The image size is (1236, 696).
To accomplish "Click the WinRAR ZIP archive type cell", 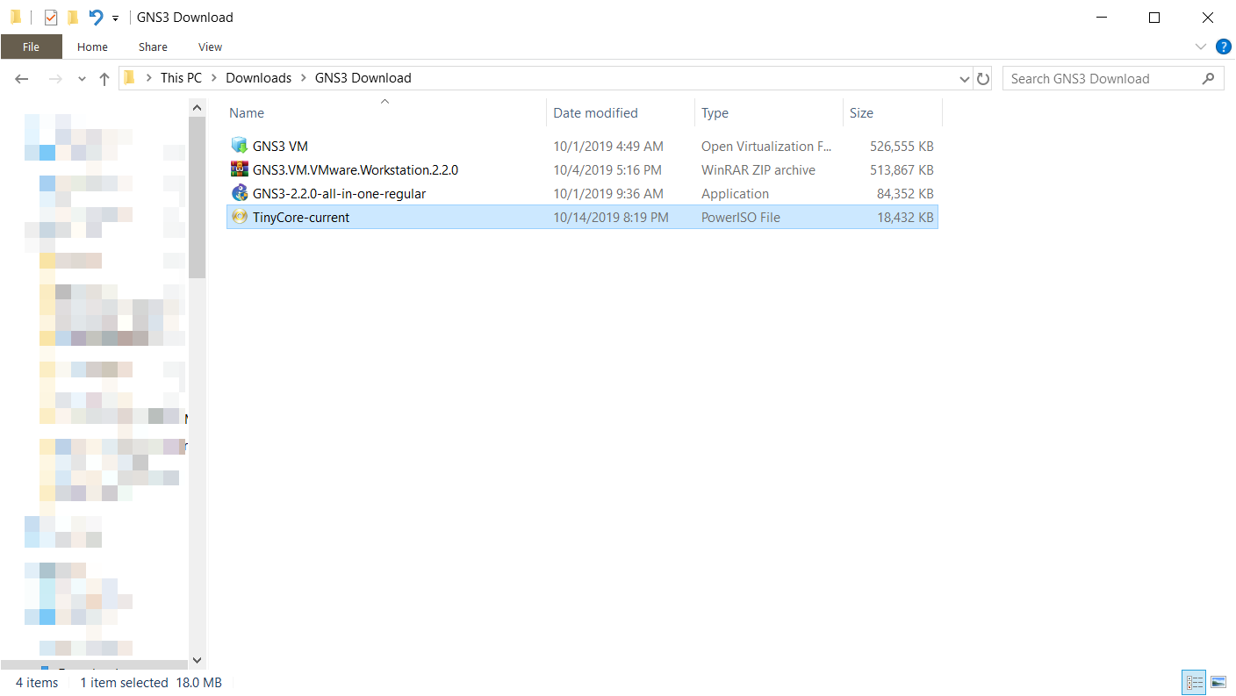I will click(758, 170).
